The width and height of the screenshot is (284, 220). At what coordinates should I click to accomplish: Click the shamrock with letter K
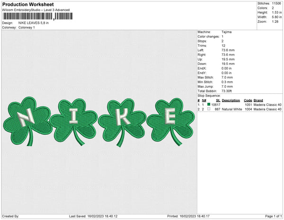[x=122, y=122]
